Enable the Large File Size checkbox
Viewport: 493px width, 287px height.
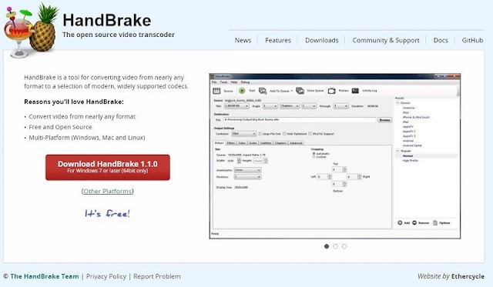[x=260, y=134]
